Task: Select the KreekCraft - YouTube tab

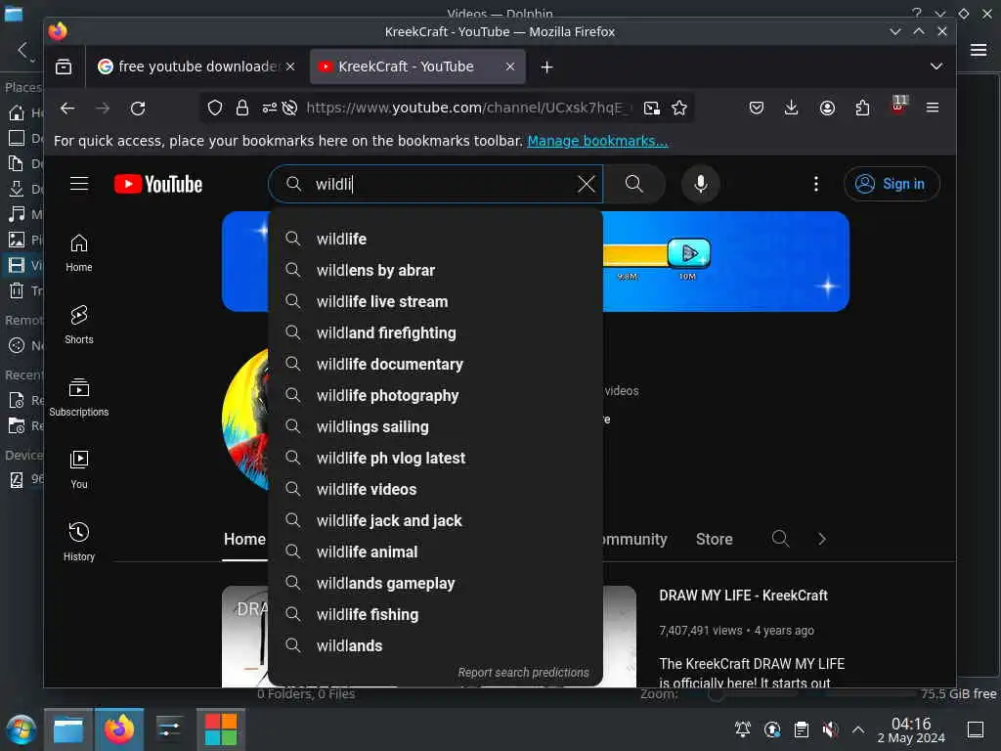Action: [417, 66]
